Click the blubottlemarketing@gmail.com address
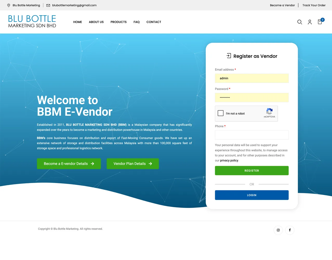 pos(74,5)
